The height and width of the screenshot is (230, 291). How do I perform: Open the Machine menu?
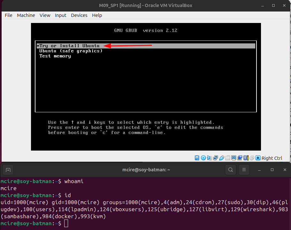point(26,15)
